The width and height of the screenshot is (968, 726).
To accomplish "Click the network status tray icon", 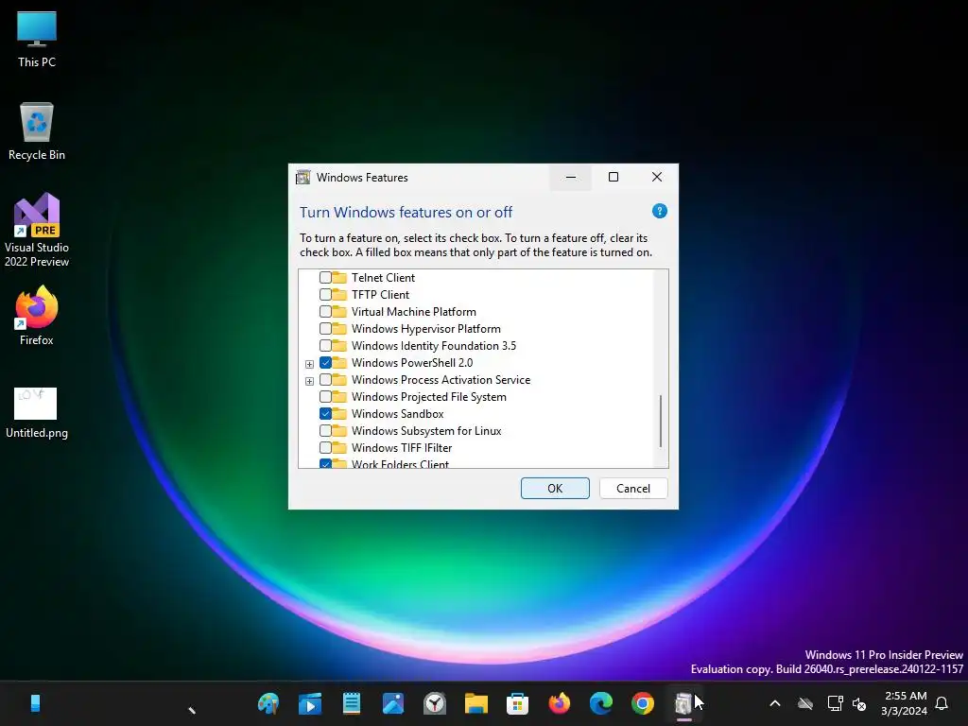I will pyautogui.click(x=835, y=703).
